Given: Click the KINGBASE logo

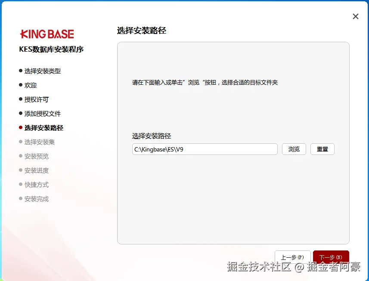Looking at the screenshot, I should click(47, 34).
